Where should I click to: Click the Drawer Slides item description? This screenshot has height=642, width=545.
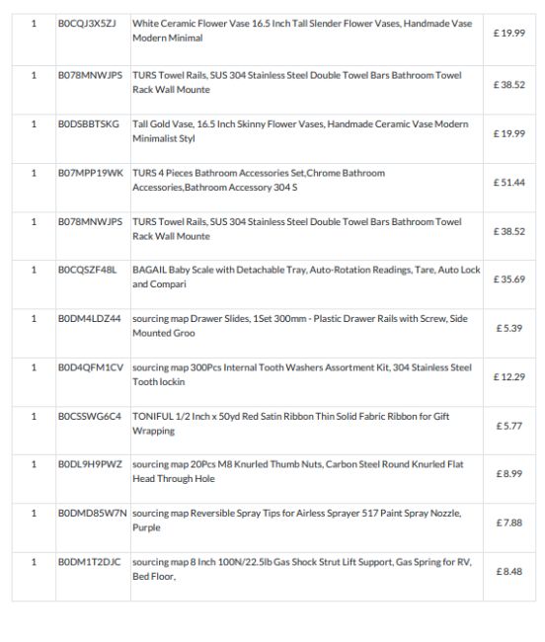coord(300,326)
